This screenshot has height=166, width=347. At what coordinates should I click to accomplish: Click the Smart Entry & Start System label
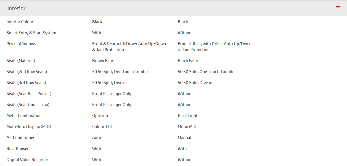point(31,33)
